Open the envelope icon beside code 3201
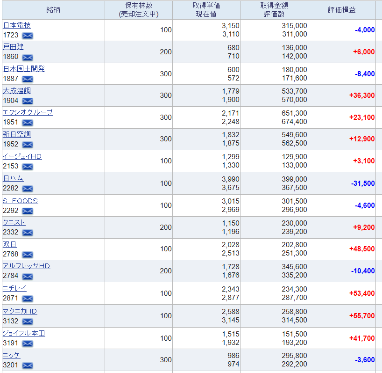Image resolution: width=382 pixels, height=373 pixels. coord(28,366)
